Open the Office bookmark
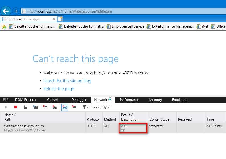This screenshot has width=226, height=159. [x=218, y=27]
